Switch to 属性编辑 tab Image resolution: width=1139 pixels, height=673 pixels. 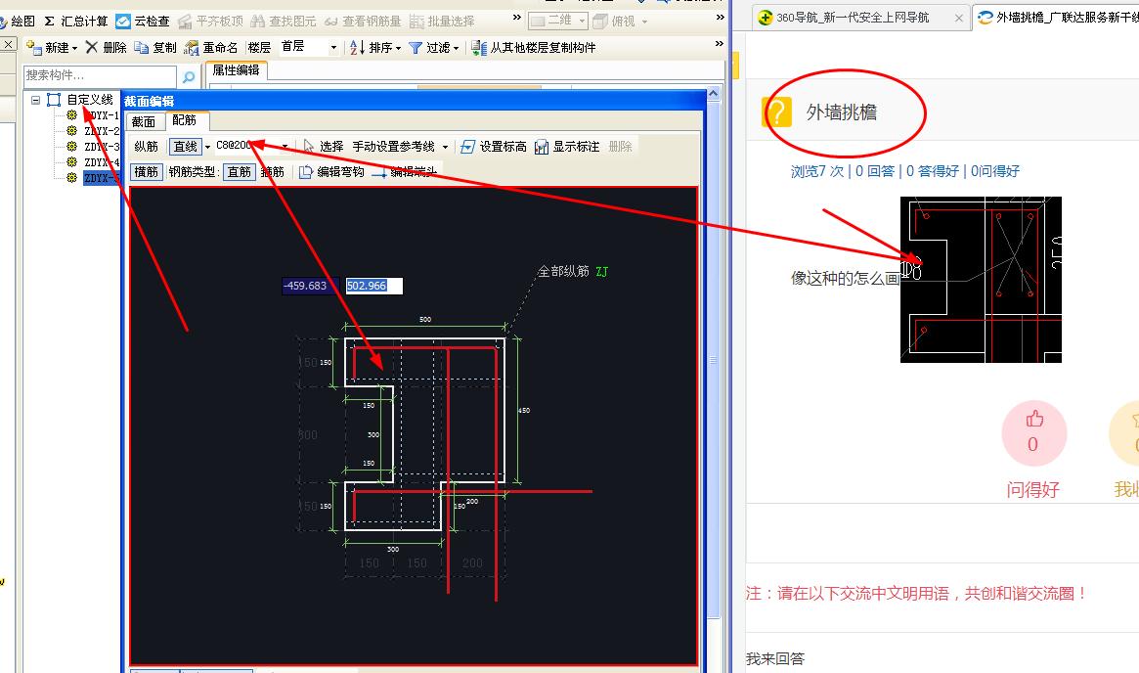[x=236, y=70]
